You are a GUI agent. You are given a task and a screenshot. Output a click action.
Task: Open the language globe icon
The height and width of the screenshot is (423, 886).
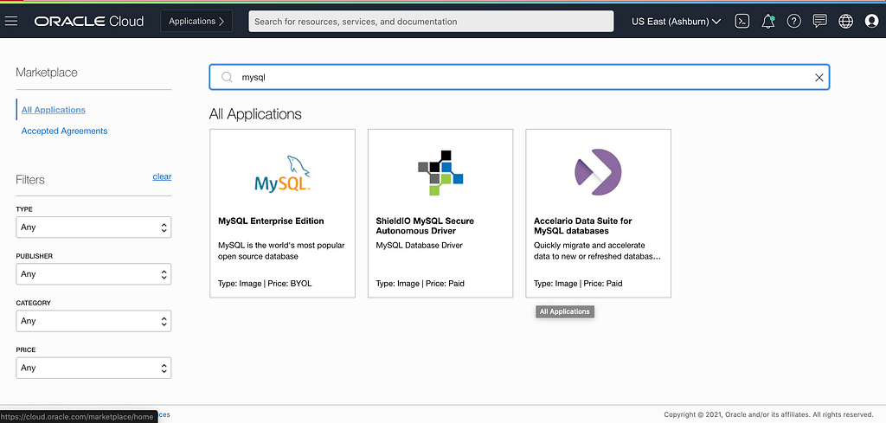[x=845, y=22]
